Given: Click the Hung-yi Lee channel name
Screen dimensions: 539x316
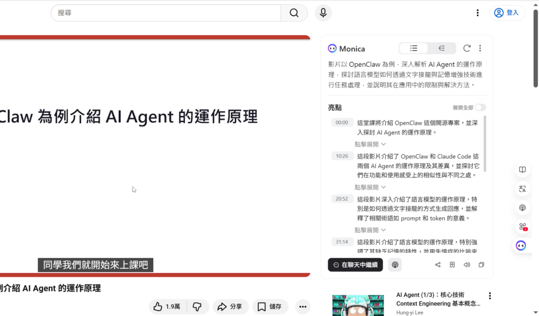Looking at the screenshot, I should (410, 312).
